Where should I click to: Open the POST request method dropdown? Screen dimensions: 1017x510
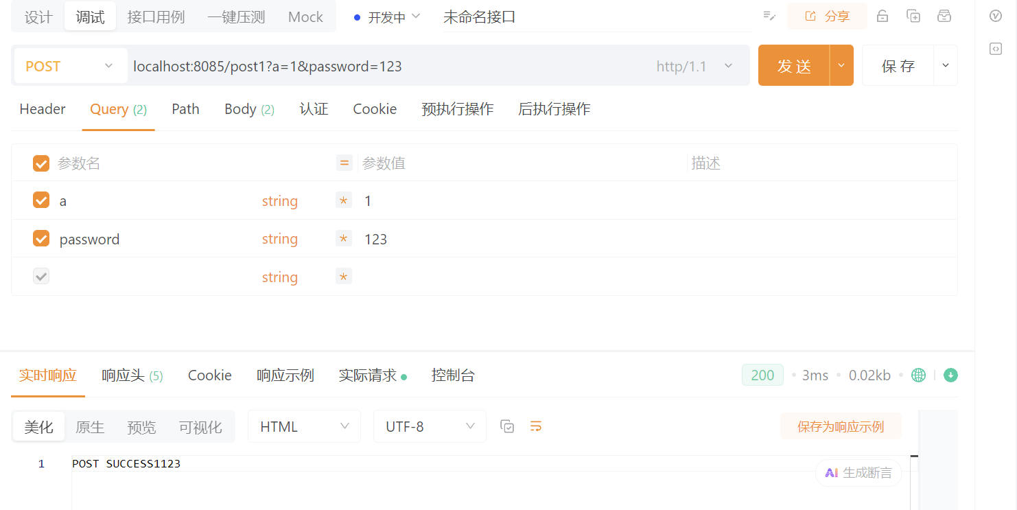click(70, 66)
